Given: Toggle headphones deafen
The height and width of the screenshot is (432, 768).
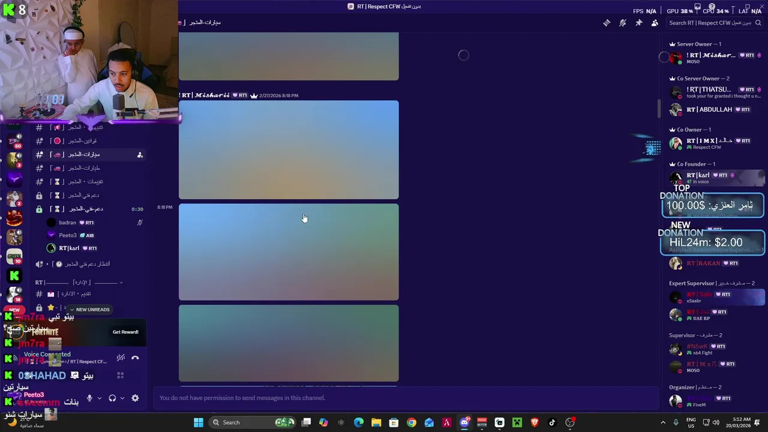Looking at the screenshot, I should coord(112,398).
